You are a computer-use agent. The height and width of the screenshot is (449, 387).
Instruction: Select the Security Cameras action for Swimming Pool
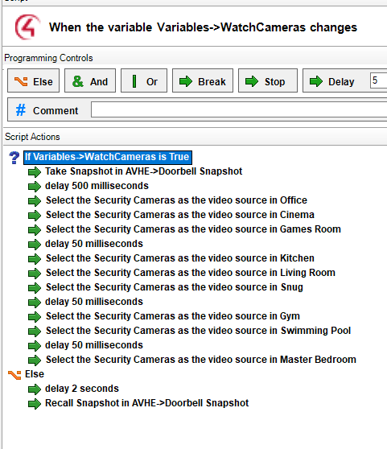(x=198, y=331)
